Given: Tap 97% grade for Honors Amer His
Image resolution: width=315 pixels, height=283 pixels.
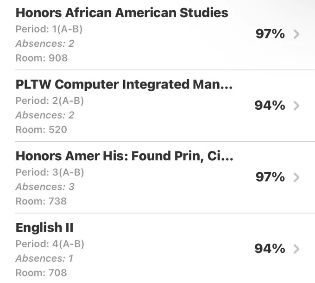Looking at the screenshot, I should tap(270, 177).
